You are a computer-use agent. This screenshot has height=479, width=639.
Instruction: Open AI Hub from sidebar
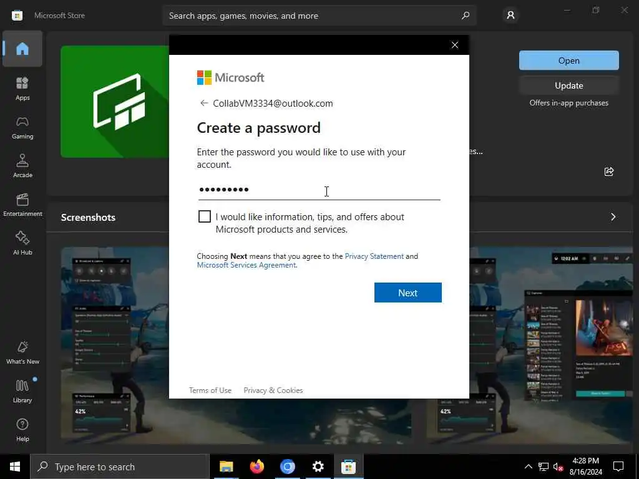pyautogui.click(x=22, y=243)
